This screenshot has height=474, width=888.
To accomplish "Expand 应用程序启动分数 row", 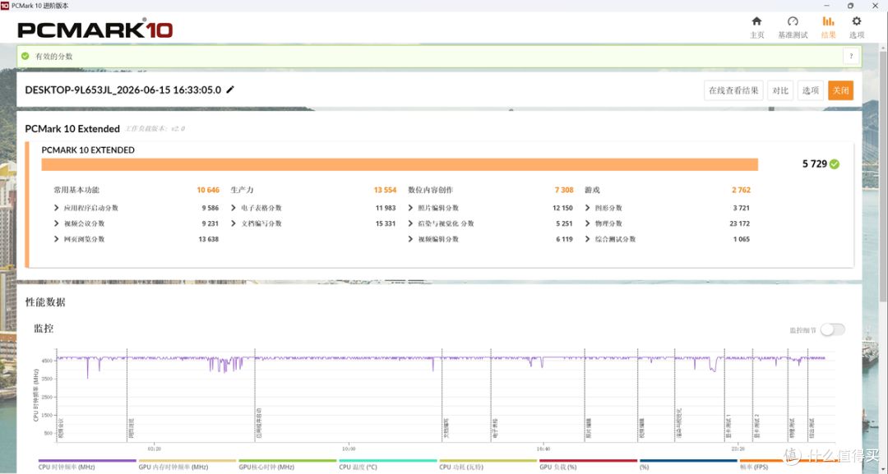I will pos(57,208).
